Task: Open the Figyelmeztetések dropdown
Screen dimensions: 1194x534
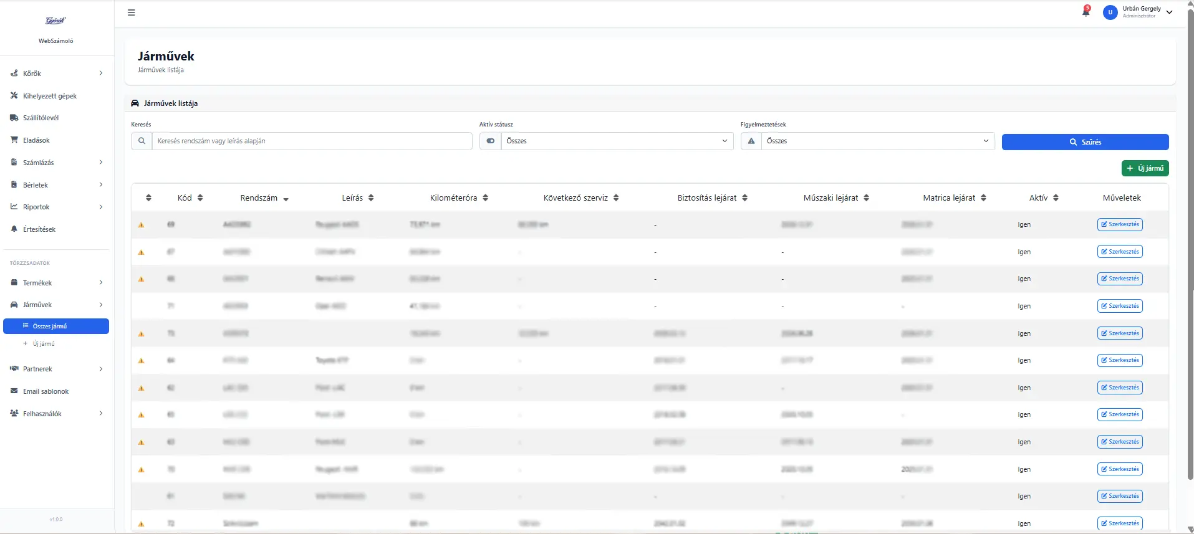Action: [877, 141]
